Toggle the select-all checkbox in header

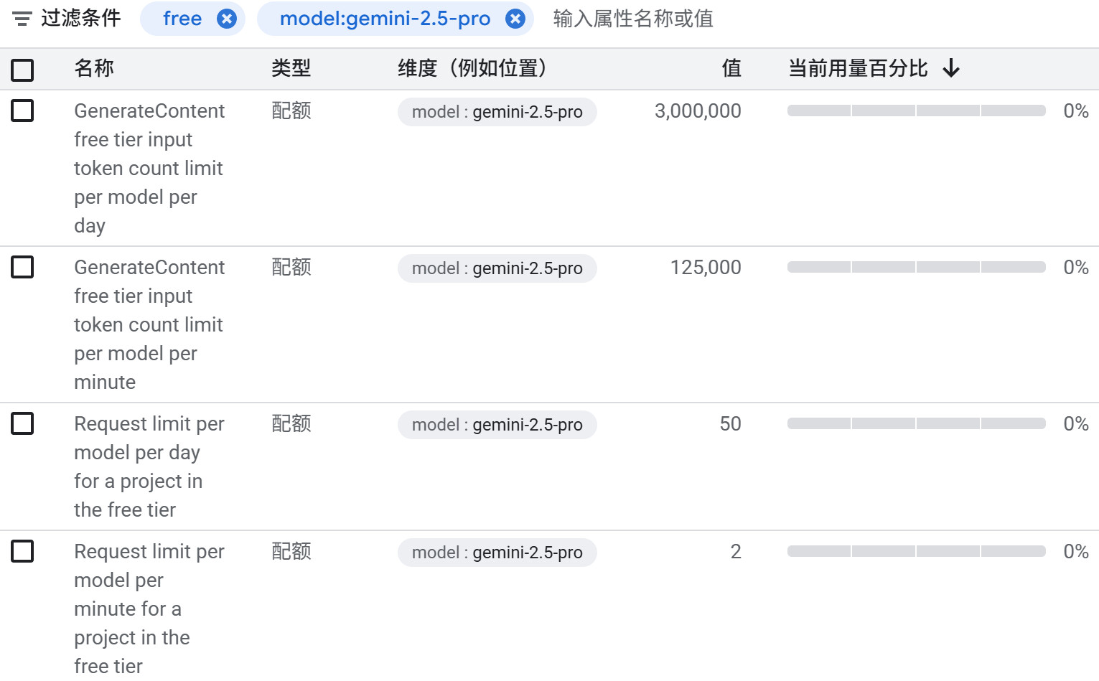click(x=22, y=70)
